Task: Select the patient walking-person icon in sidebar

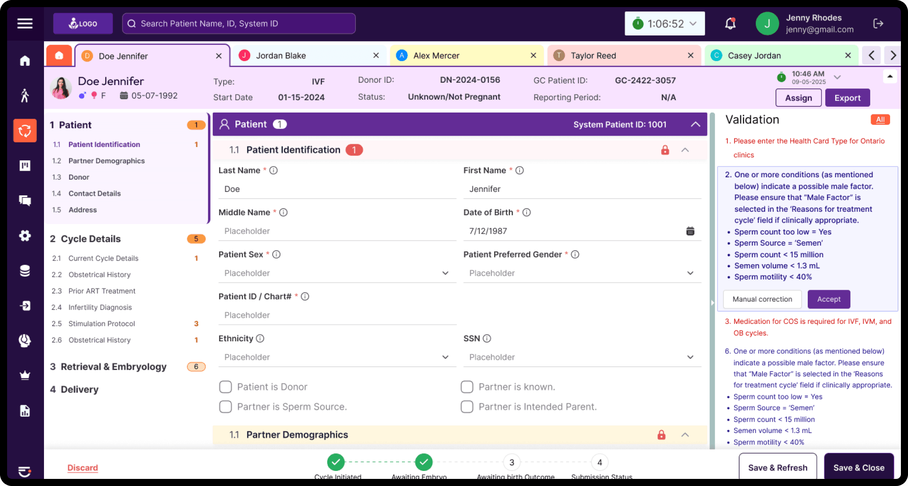Action: click(25, 95)
